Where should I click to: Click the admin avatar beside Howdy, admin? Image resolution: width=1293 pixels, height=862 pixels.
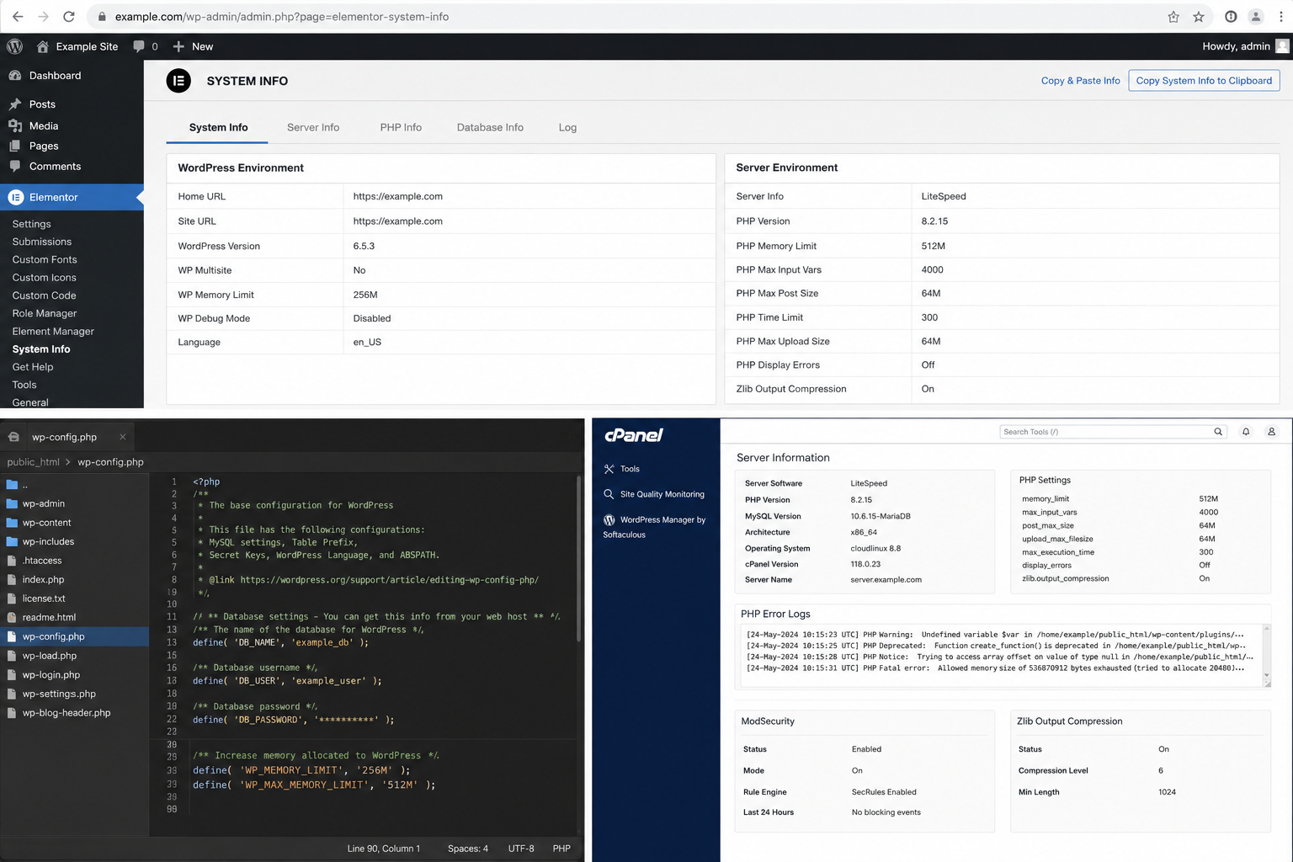click(x=1282, y=46)
